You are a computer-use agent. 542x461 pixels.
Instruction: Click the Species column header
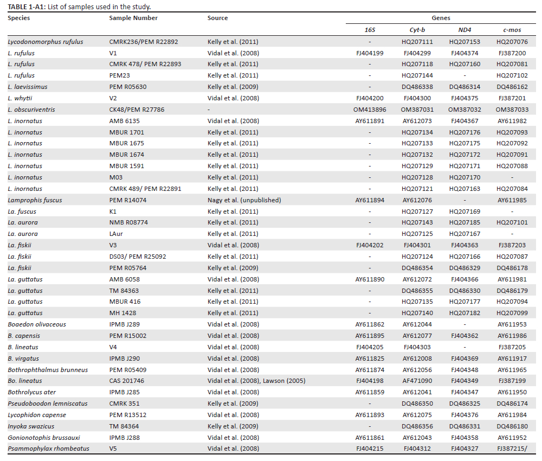click(19, 18)
